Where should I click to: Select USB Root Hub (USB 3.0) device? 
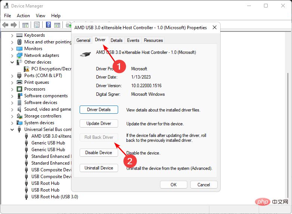click(55, 197)
